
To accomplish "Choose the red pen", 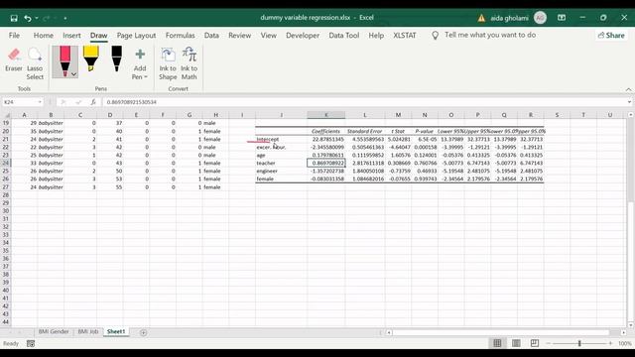I will pos(64,61).
